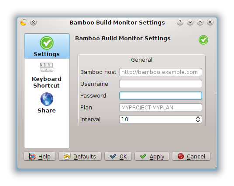Open the Share globe icon
Viewport: 234px width, 186px height.
click(x=47, y=99)
